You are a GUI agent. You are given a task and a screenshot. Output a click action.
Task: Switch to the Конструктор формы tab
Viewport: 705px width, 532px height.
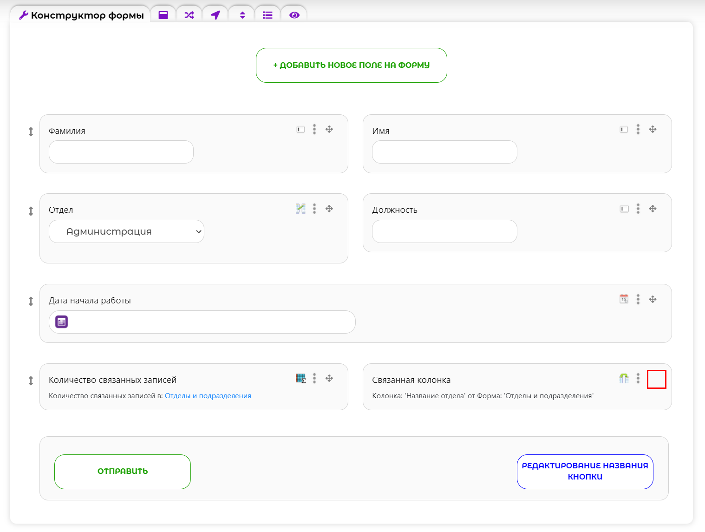click(81, 15)
